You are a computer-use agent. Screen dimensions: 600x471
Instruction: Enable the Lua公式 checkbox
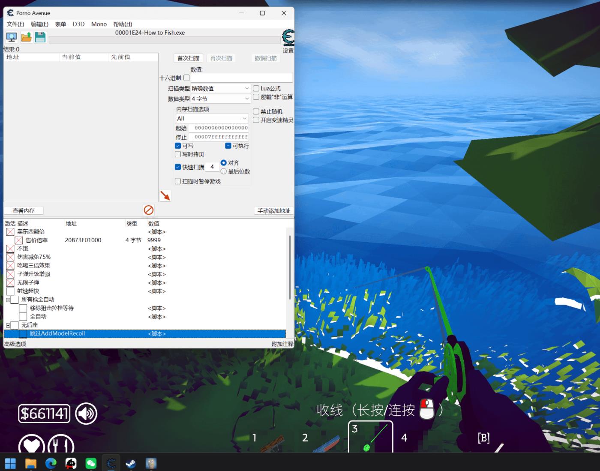(x=256, y=88)
